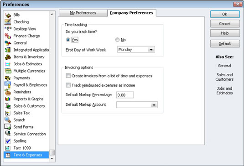
Task: Switch to My Preferences tab
Action: point(83,13)
